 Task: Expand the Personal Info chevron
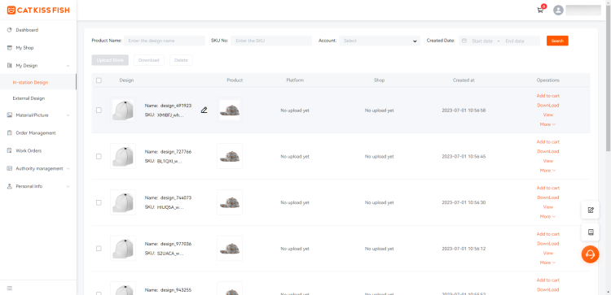(x=68, y=187)
